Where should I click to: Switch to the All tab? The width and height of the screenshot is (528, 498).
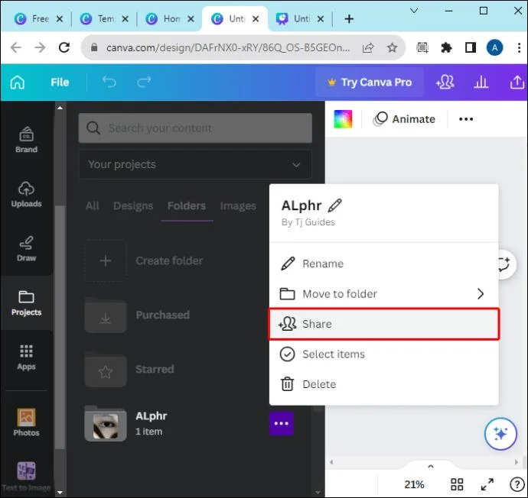(93, 205)
